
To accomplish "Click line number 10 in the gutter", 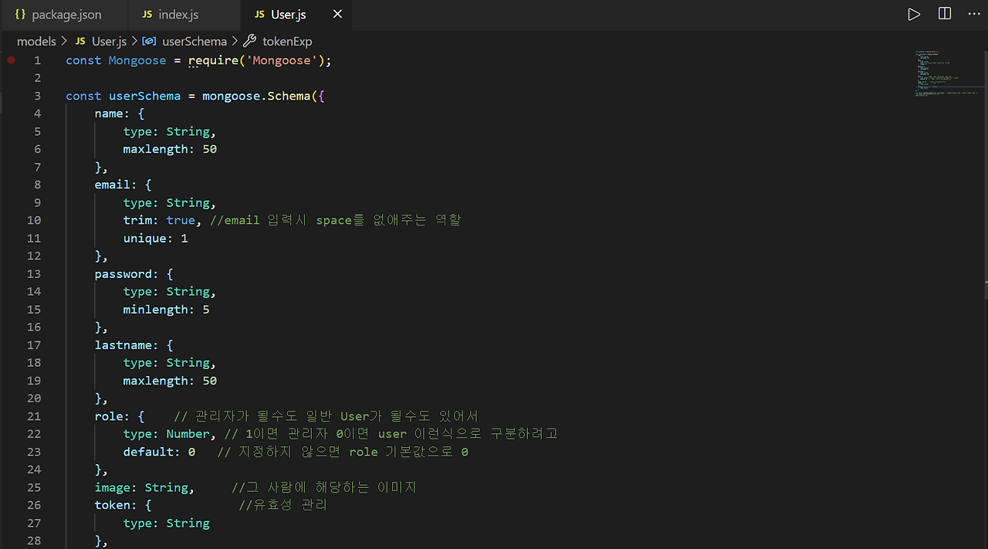I will point(34,220).
